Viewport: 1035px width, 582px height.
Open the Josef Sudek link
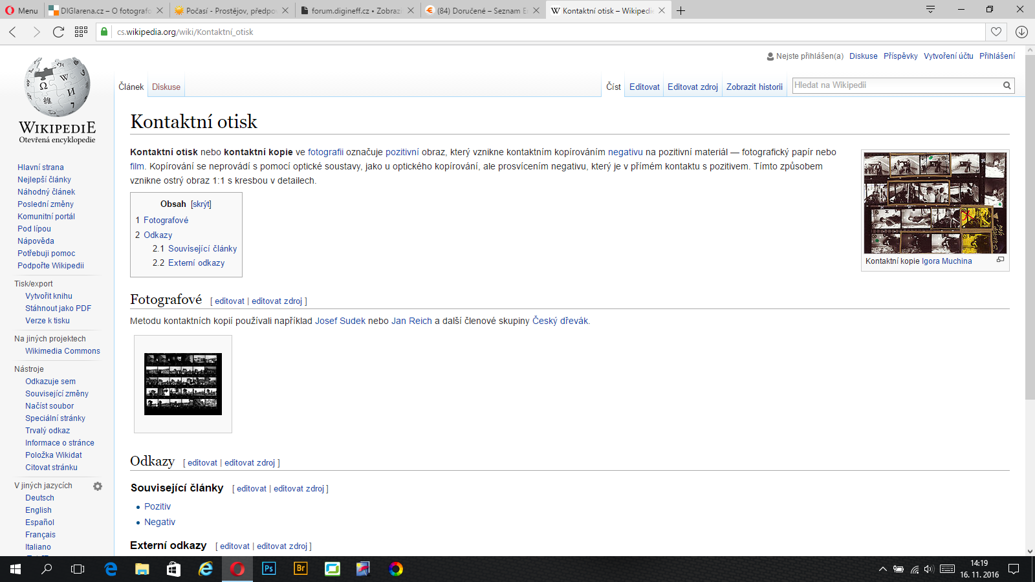[x=340, y=321]
